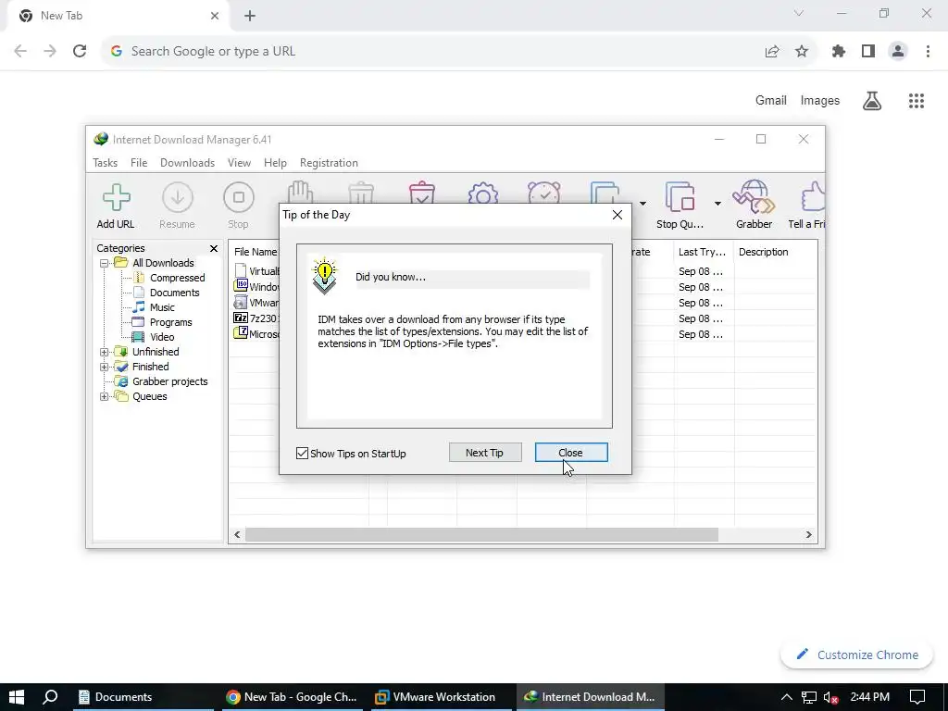Select the Documents category in IDM tree
Image resolution: width=948 pixels, height=711 pixels.
[174, 293]
